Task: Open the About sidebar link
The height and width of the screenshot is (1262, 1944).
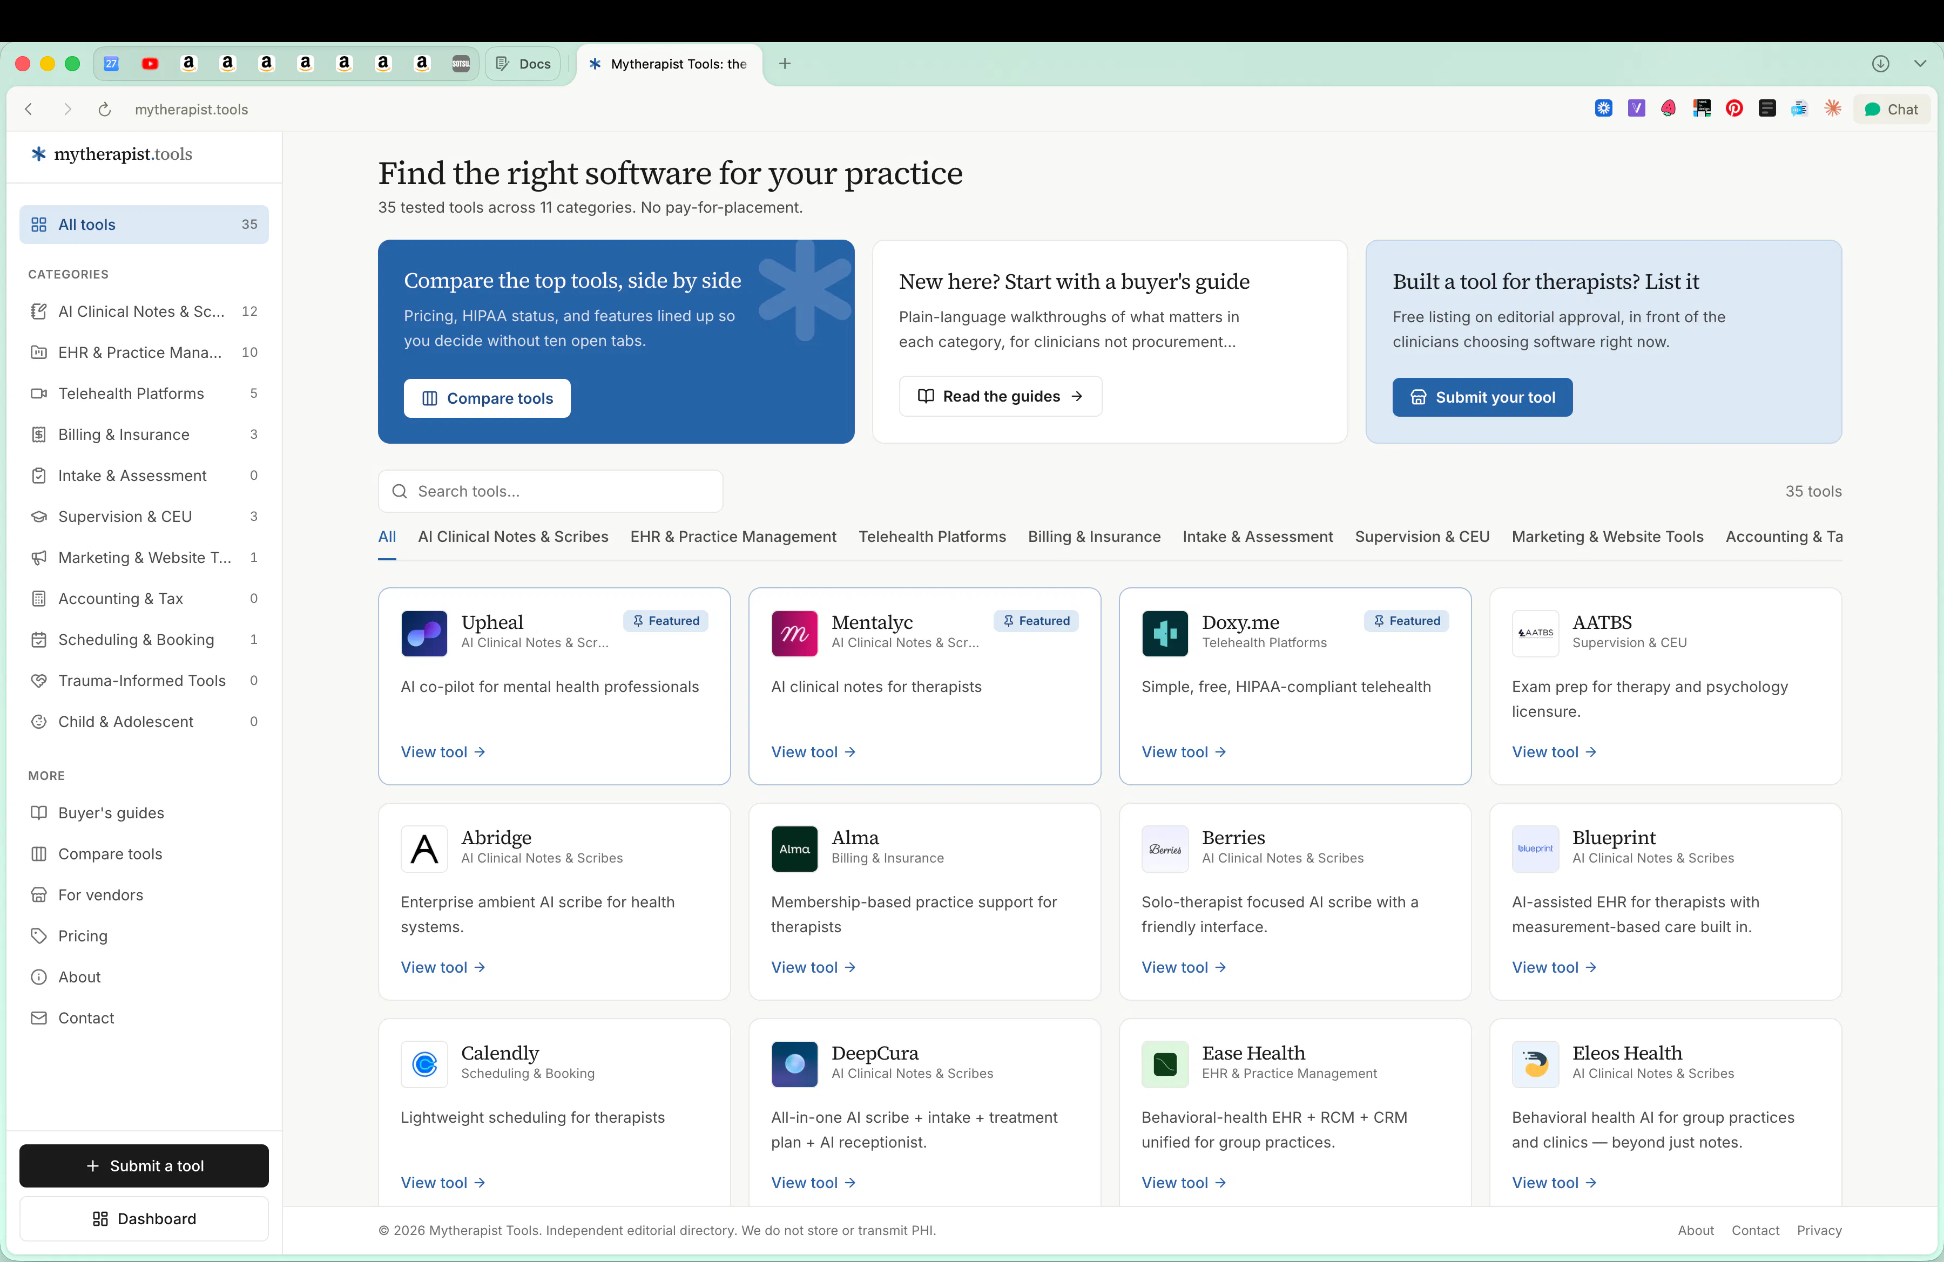Action: point(144,977)
